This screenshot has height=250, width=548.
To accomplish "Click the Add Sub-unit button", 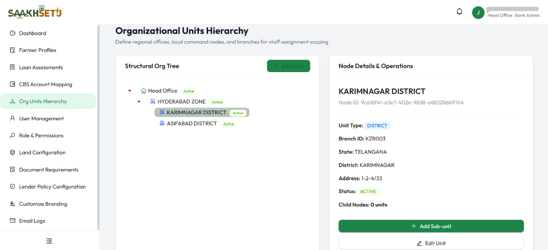I will (x=431, y=226).
